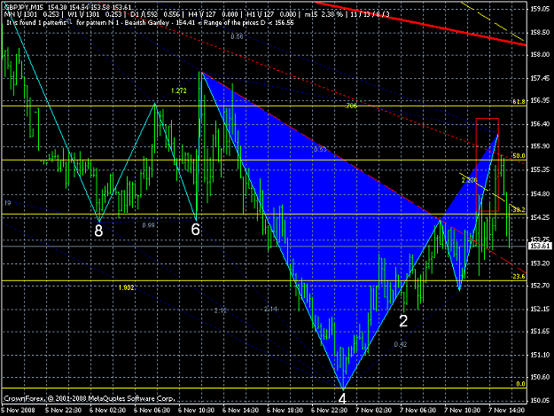Click the 151.10 price axis label

[540, 355]
